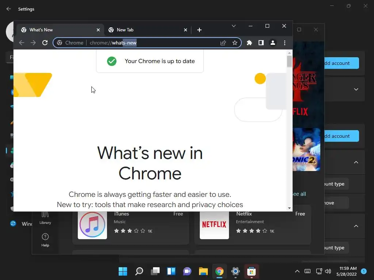374x280 pixels.
Task: Open Netflix app icon in Store
Action: [x=214, y=225]
